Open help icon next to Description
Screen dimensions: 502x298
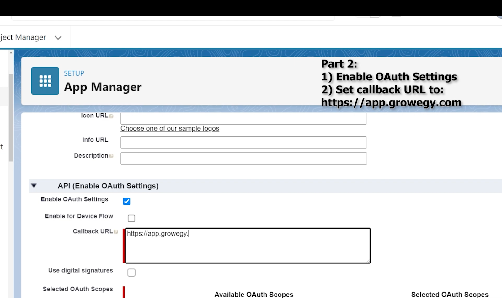(111, 156)
